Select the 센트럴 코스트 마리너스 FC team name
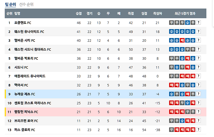 [x=32, y=103]
